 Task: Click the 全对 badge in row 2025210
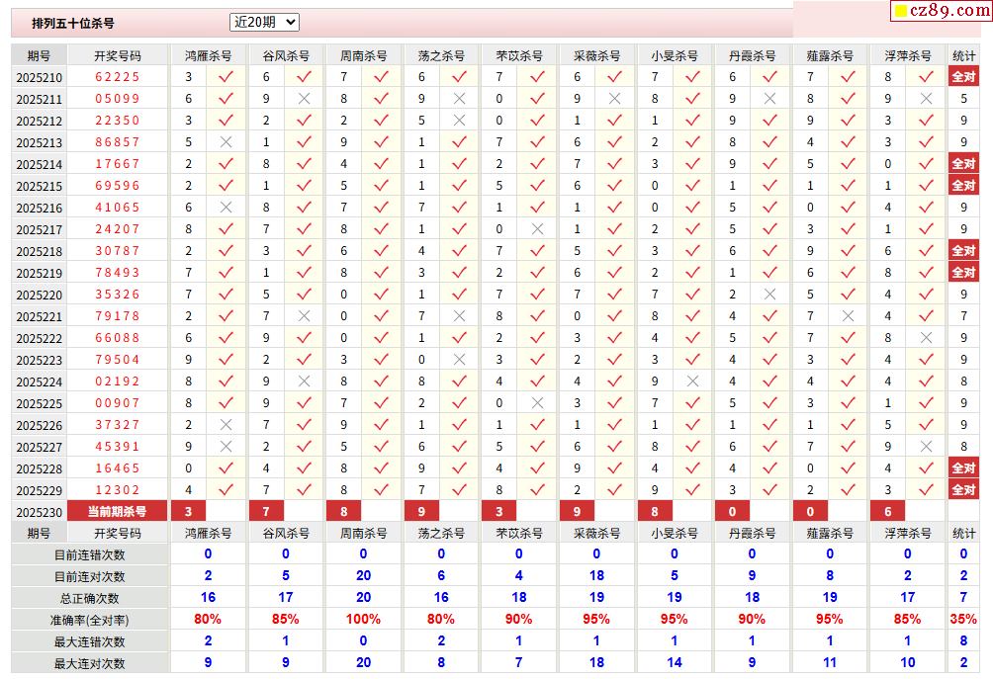pos(964,76)
